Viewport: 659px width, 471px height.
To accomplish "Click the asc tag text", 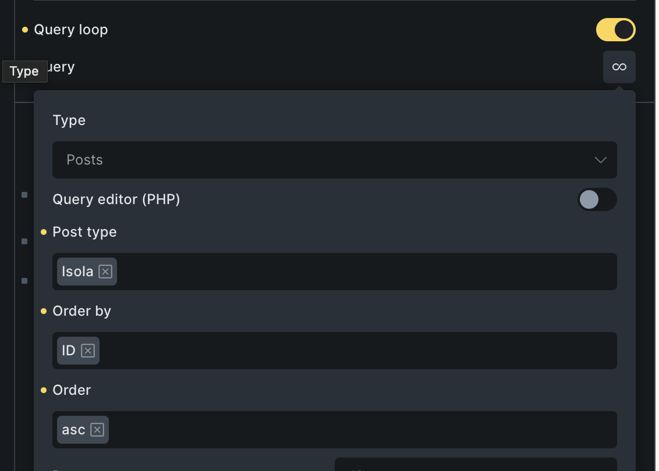I will coord(74,430).
